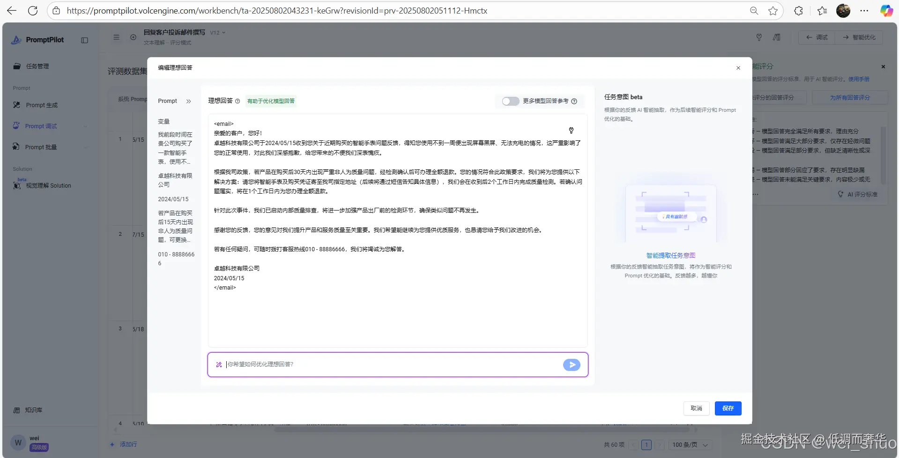This screenshot has width=899, height=458.
Task: Click the 知识库 icon in the sidebar
Action: (x=17, y=410)
